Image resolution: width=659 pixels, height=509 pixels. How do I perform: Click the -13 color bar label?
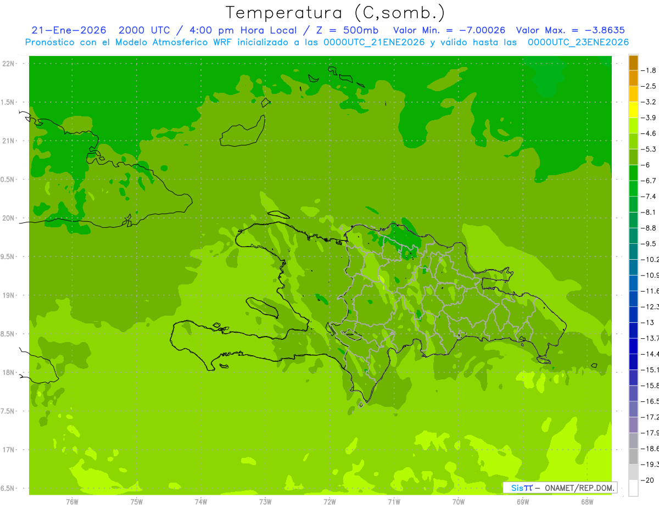[647, 322]
